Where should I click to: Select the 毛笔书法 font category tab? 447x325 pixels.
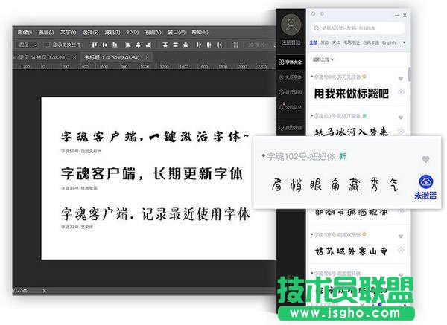[351, 42]
